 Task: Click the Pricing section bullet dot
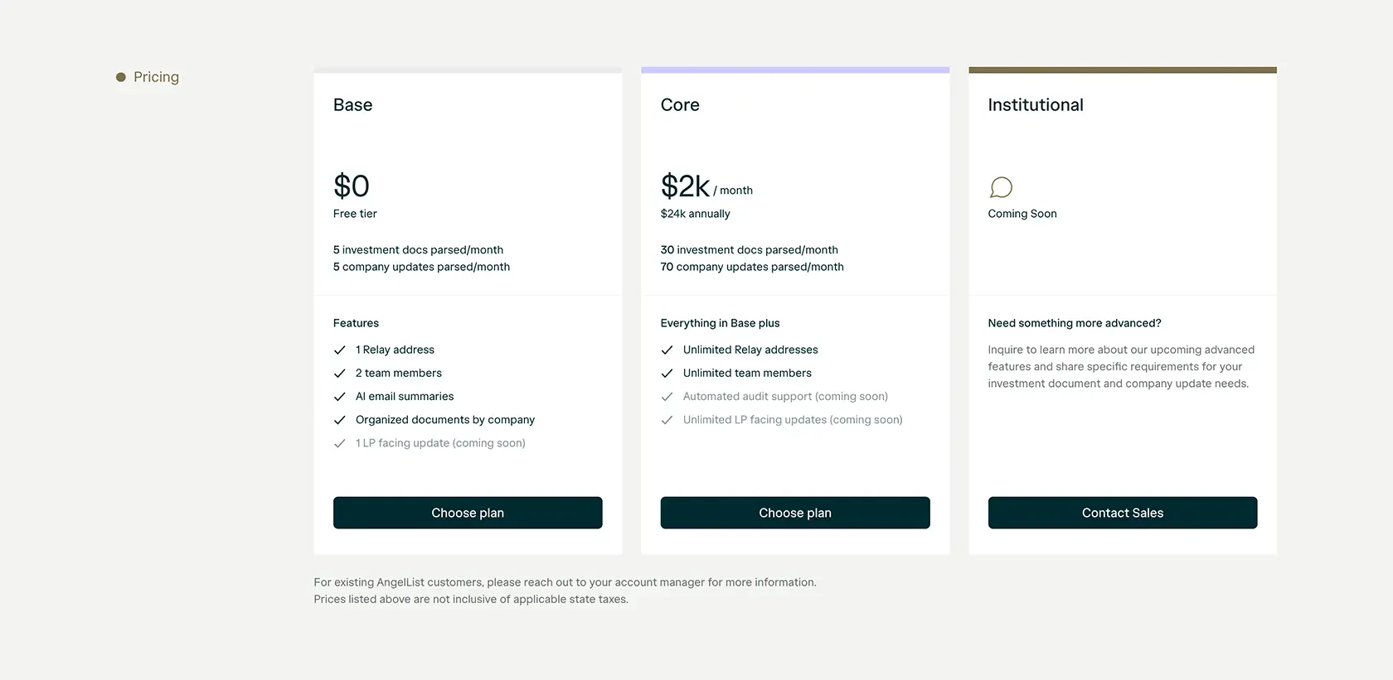[x=121, y=77]
